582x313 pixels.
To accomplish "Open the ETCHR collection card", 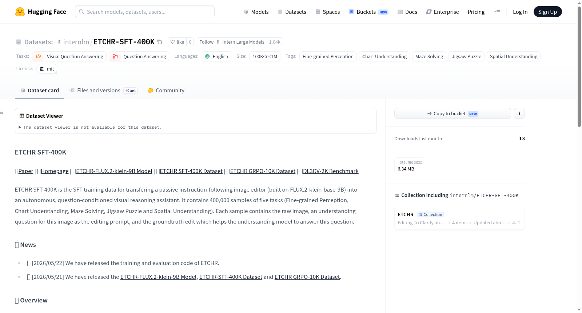I will click(459, 218).
